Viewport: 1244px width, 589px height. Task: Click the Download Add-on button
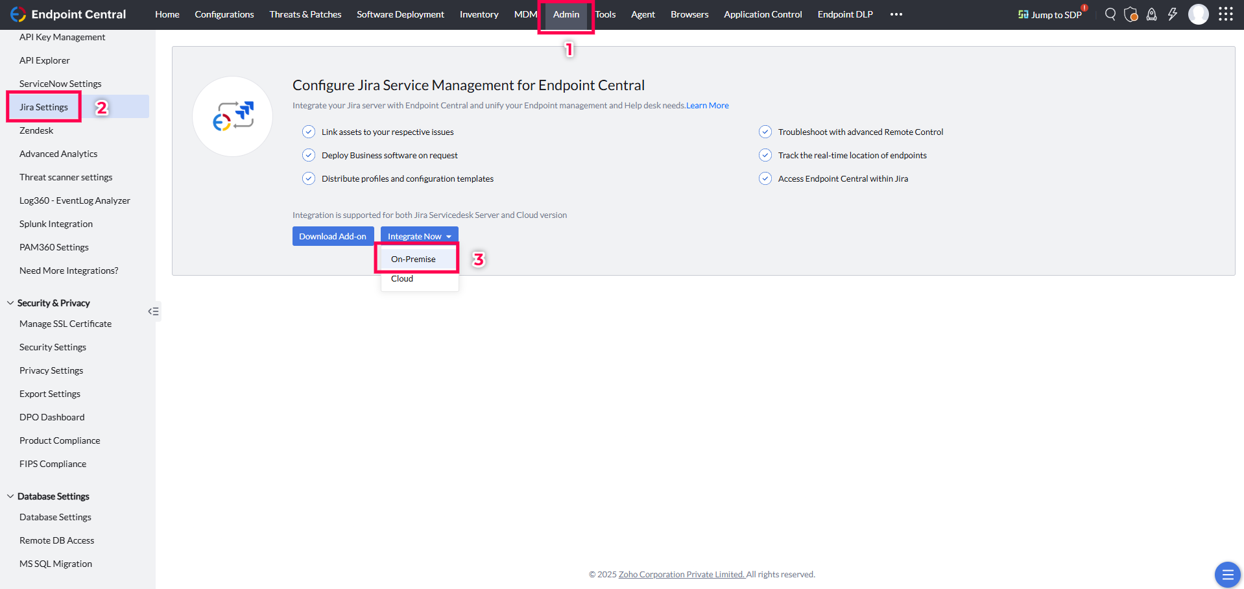pyautogui.click(x=333, y=236)
